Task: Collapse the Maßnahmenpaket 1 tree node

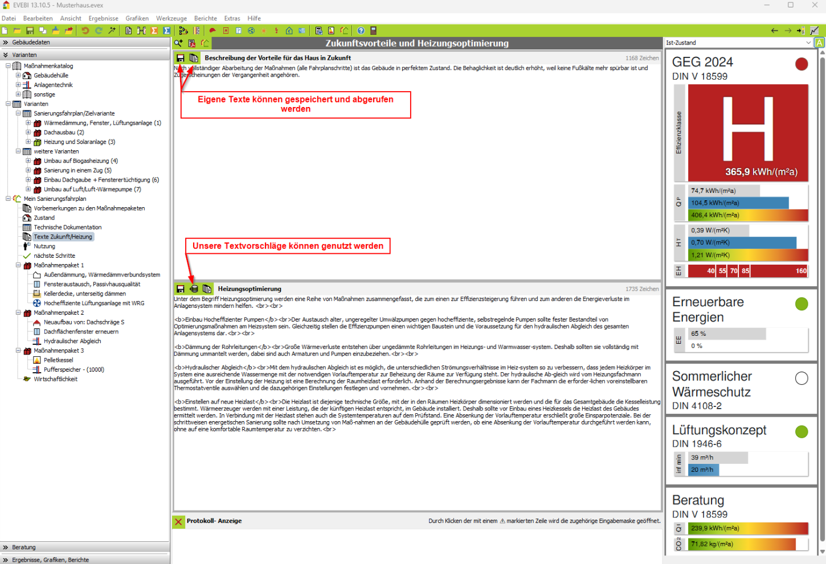Action: 18,265
